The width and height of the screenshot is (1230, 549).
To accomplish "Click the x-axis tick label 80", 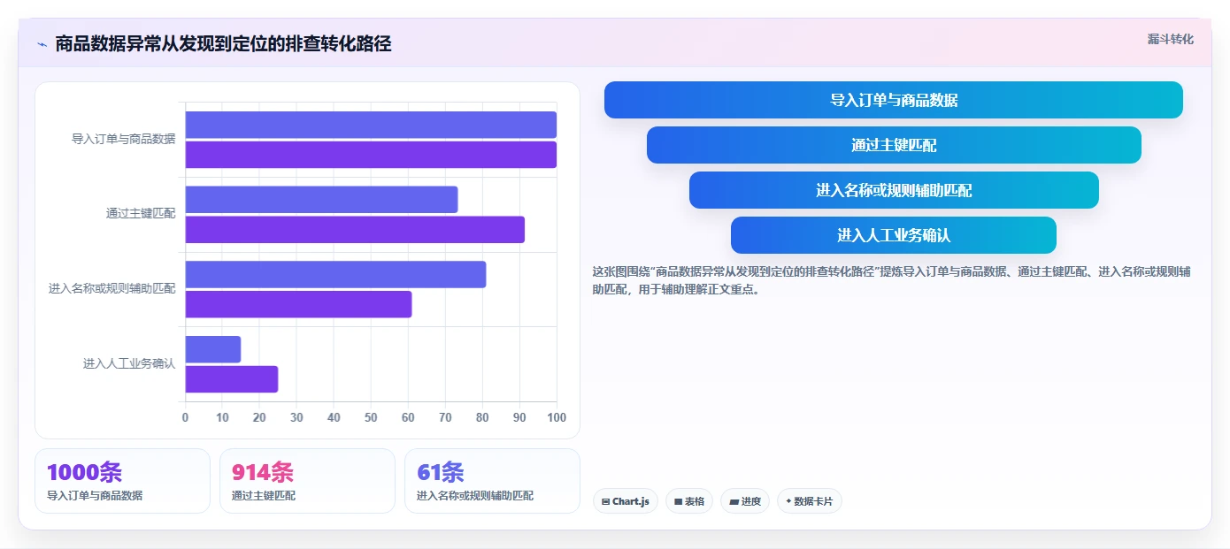I will coord(482,417).
